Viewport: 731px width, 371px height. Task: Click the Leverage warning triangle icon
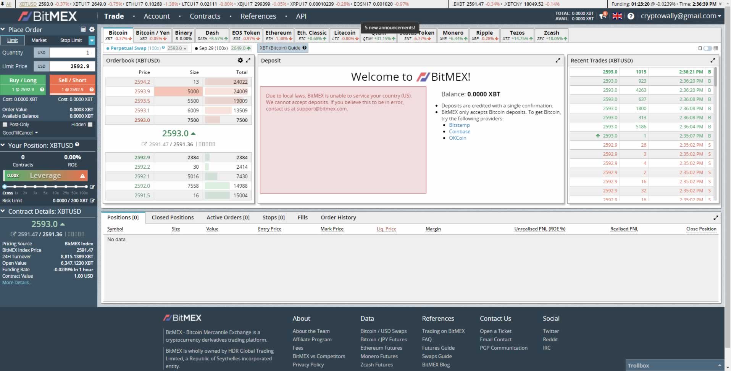[82, 176]
